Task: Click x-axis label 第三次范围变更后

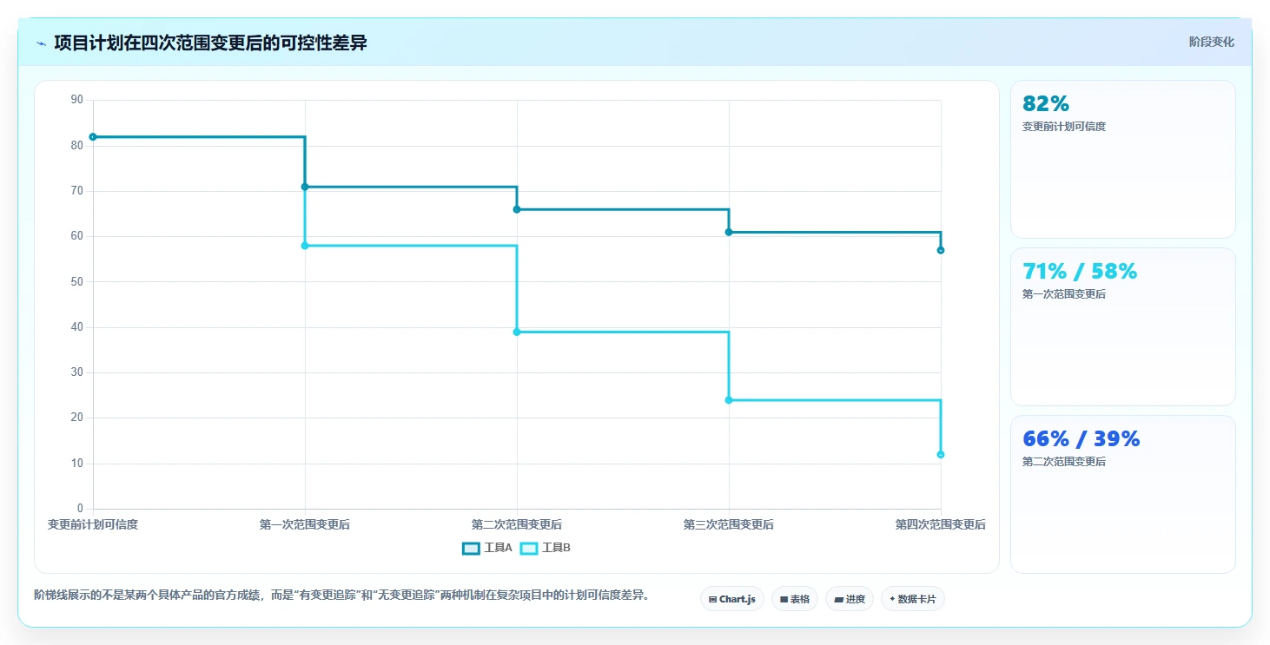Action: (729, 524)
